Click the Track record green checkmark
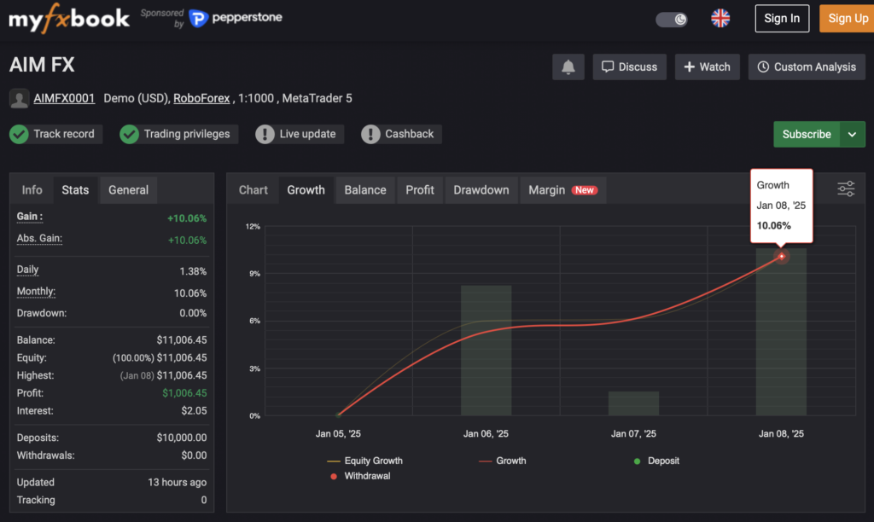874x522 pixels. coord(20,134)
